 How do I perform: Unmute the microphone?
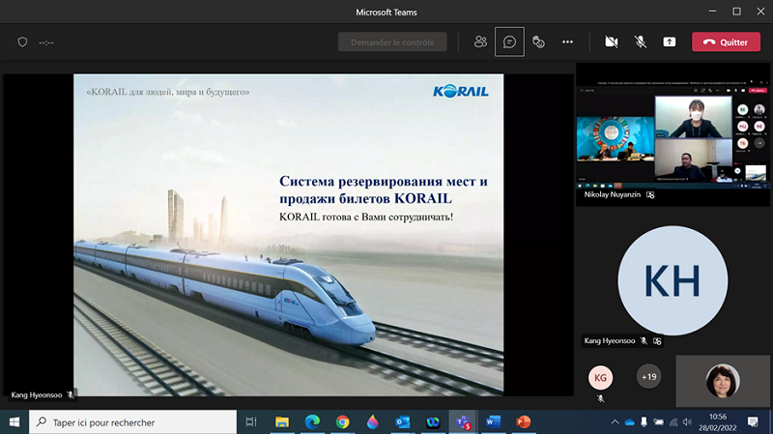point(640,43)
